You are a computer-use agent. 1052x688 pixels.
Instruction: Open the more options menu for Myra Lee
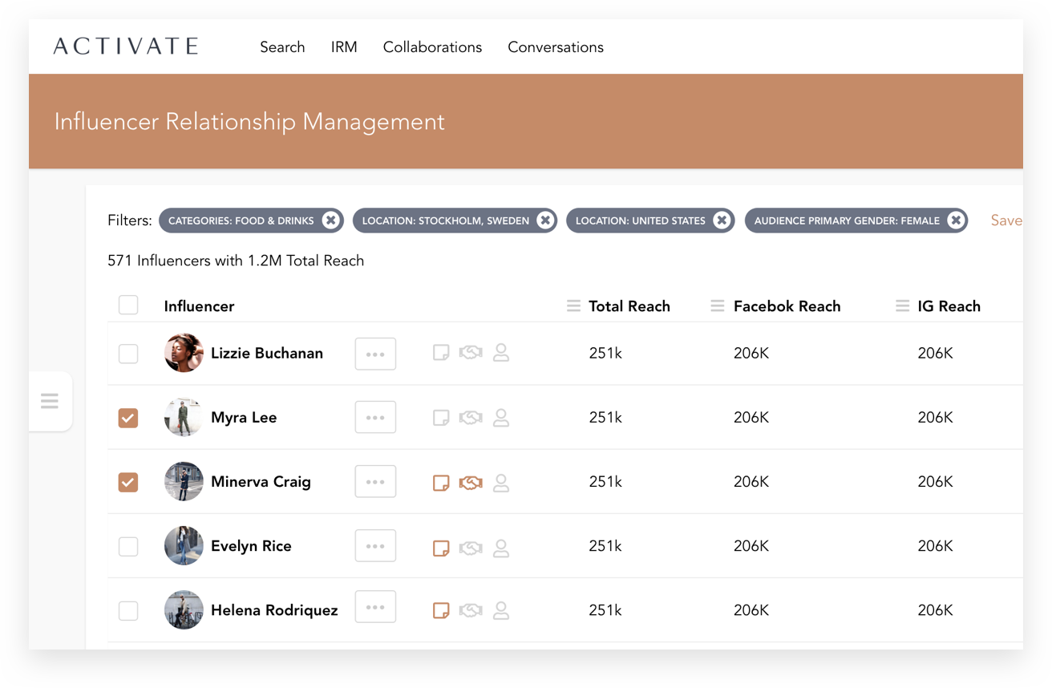tap(375, 418)
